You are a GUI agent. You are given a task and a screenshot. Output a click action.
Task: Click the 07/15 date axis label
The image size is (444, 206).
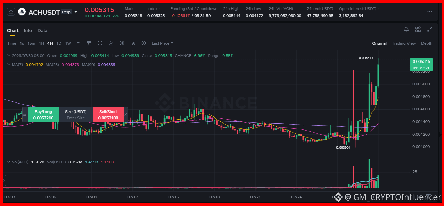pyautogui.click(x=174, y=197)
